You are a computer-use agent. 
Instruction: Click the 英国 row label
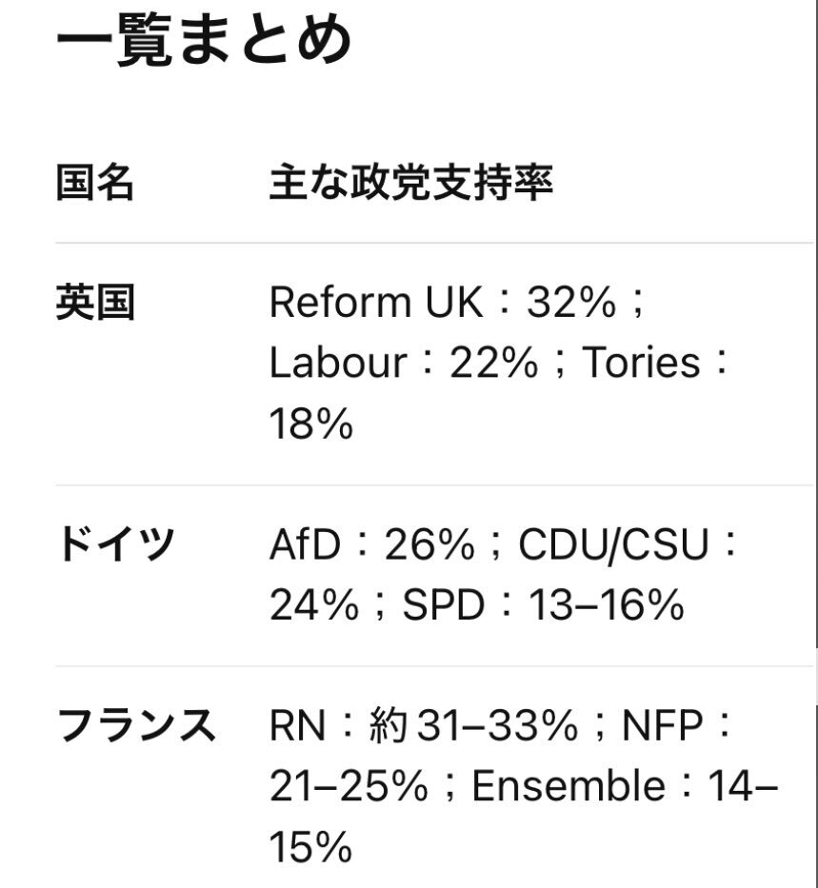click(x=94, y=304)
